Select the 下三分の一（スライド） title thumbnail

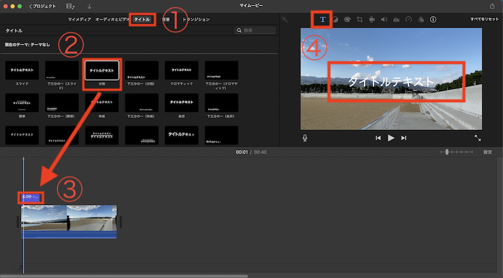[62, 70]
